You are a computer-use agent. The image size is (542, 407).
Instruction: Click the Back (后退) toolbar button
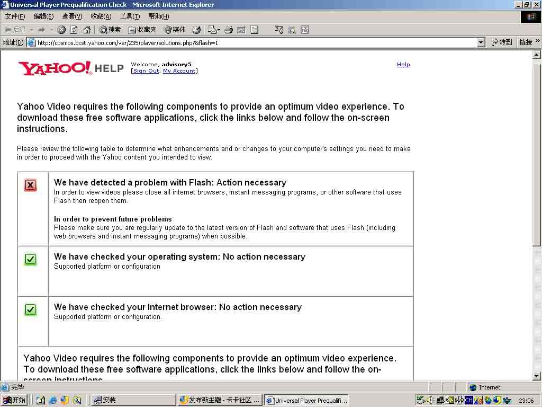coord(15,30)
